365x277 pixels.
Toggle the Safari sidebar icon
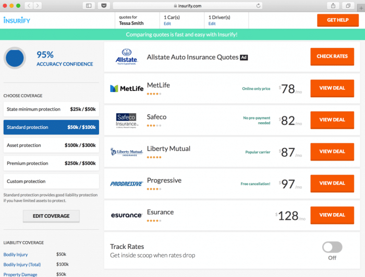click(x=89, y=6)
